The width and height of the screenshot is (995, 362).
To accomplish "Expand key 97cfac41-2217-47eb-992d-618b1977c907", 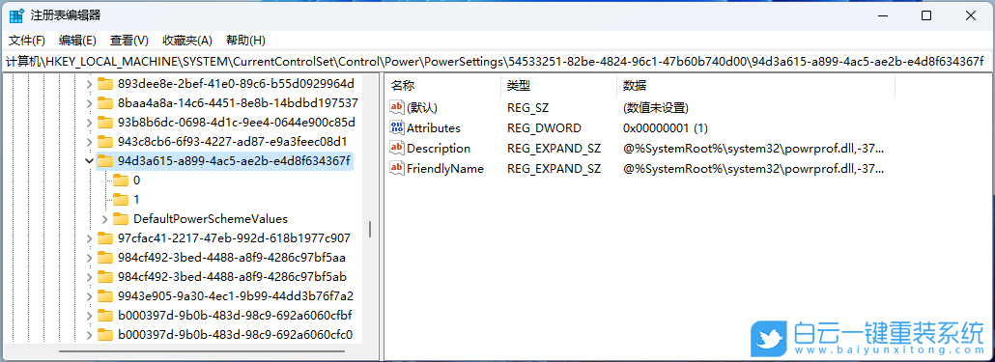I will pyautogui.click(x=90, y=238).
